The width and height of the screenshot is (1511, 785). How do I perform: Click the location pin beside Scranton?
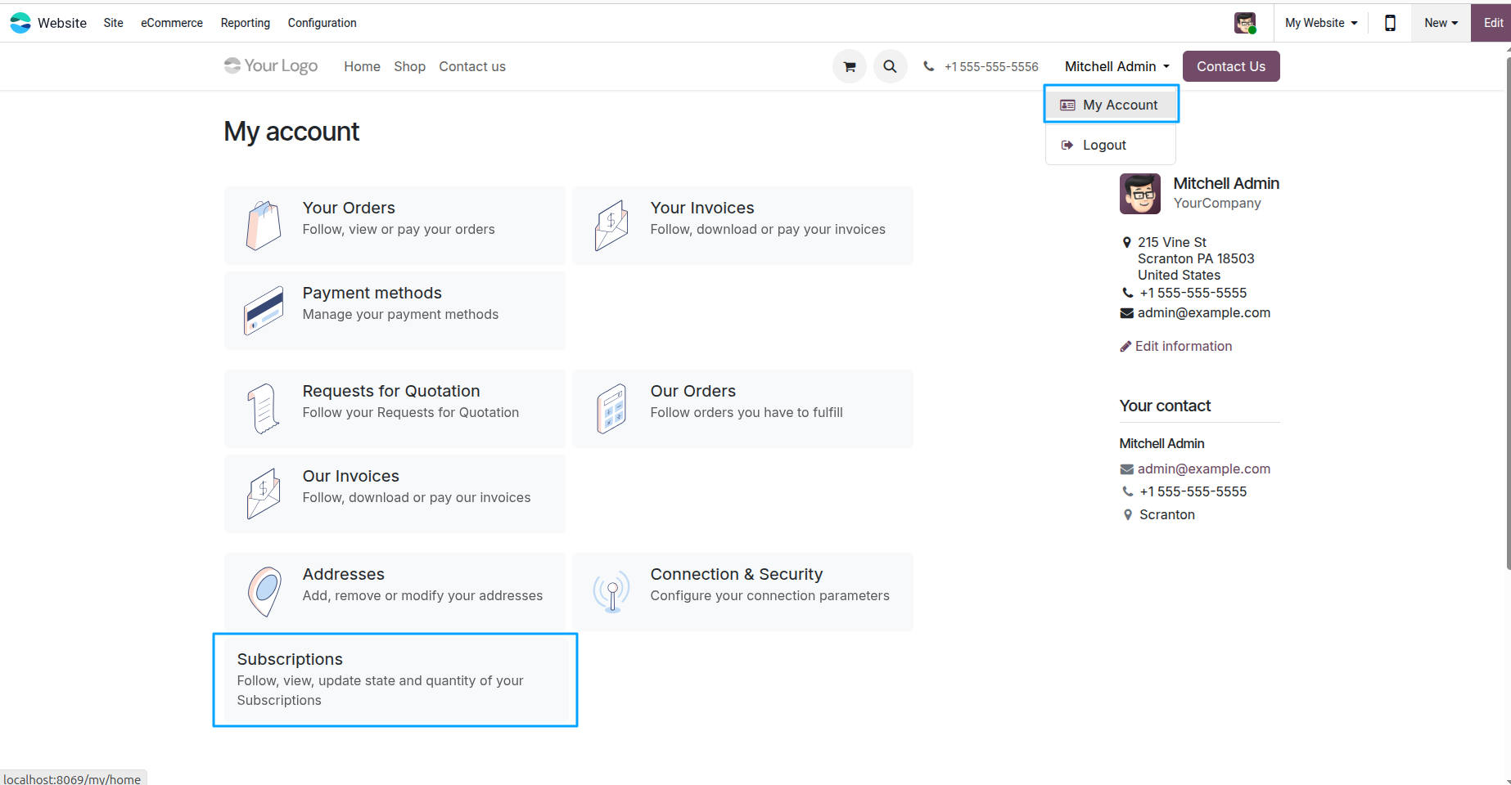click(1128, 514)
